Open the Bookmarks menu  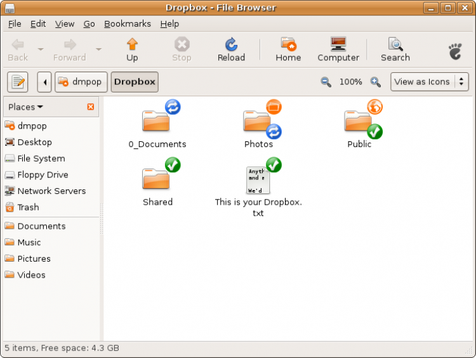[x=128, y=23]
